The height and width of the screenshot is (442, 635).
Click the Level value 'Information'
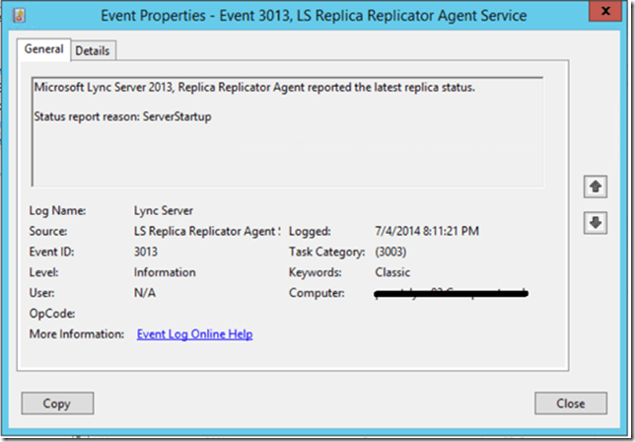(165, 272)
